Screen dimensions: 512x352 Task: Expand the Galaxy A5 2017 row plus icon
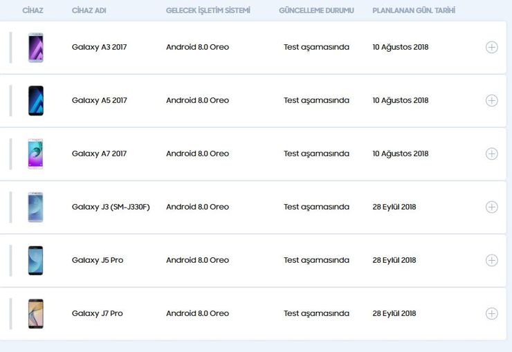491,100
